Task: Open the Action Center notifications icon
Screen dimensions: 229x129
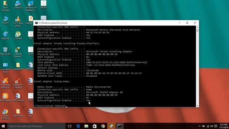Action: click(216, 126)
